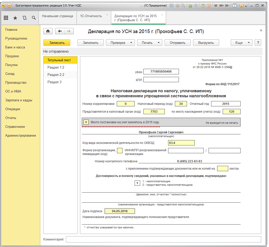The height and width of the screenshot is (247, 269).
Task: Expand the Проверка dropdown button
Action: (120, 43)
